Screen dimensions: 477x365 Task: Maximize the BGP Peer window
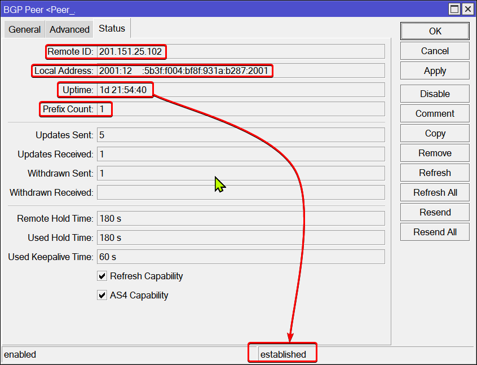click(x=454, y=9)
